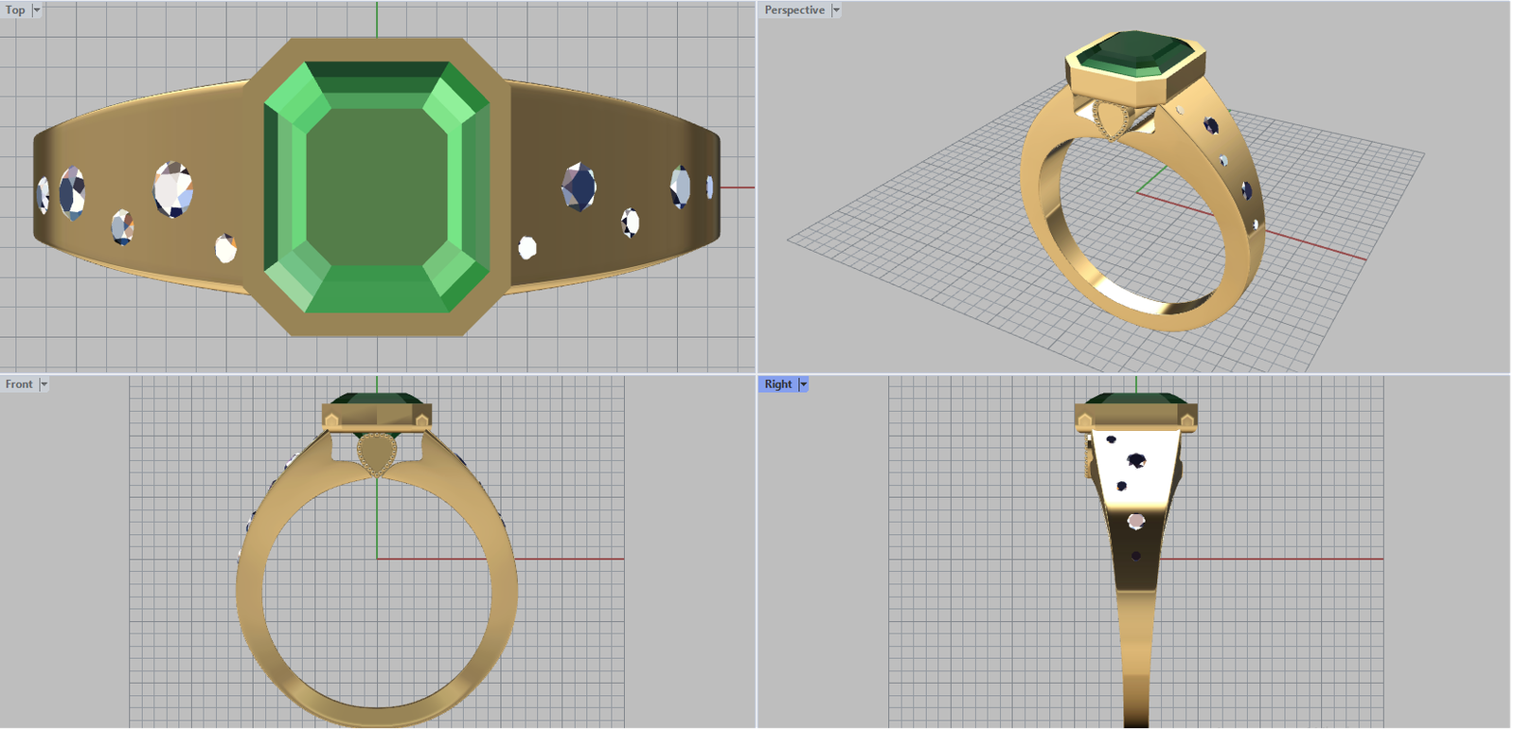Pick the largest diamond left of the emerald

point(172,188)
